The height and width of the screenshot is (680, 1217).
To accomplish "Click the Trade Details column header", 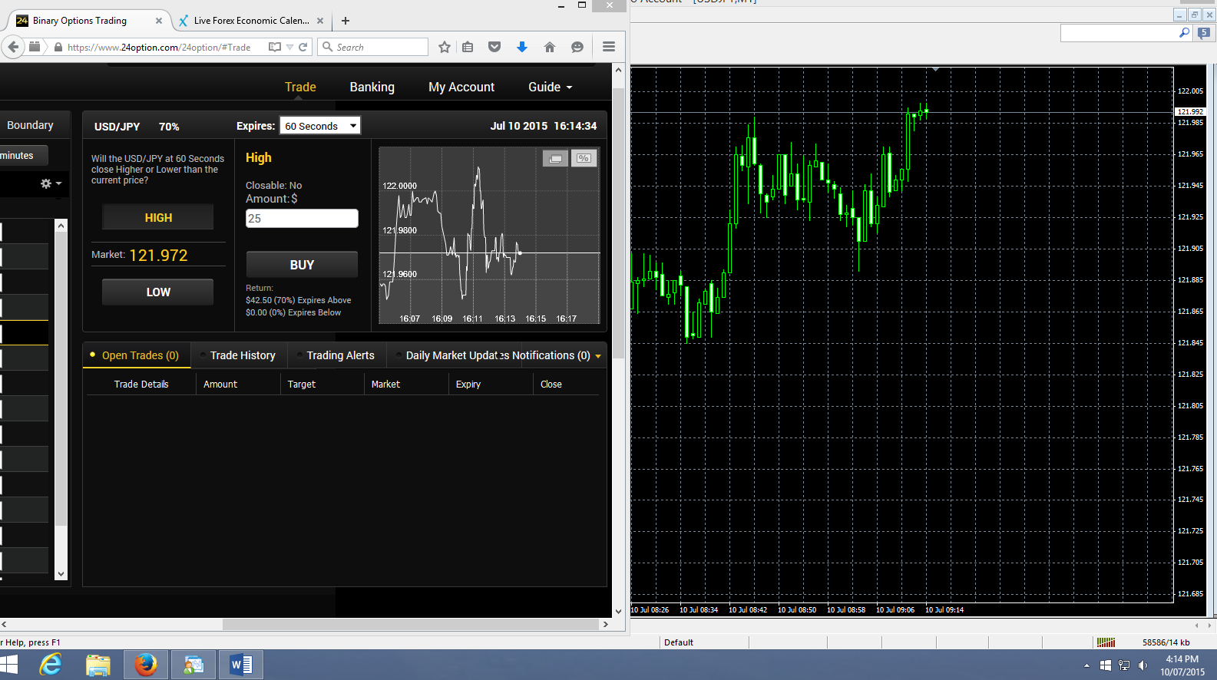I will point(141,385).
